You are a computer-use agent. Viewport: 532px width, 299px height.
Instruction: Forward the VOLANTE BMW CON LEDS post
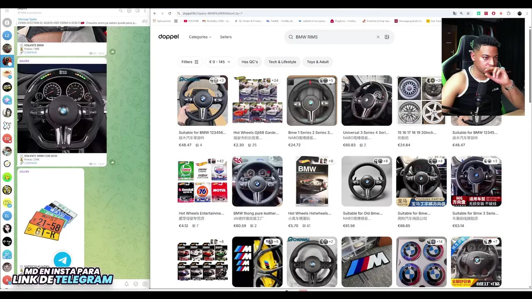[x=112, y=162]
